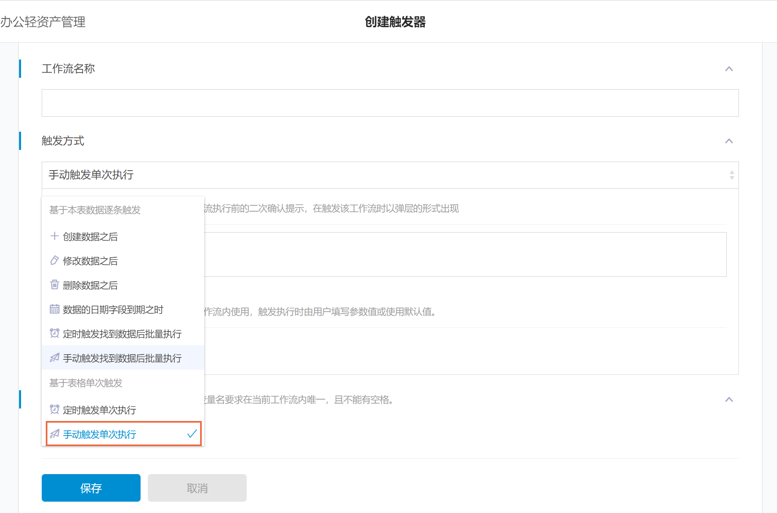777x513 pixels.
Task: Click the alarm clock icon beside 定时触发单次执行
Action: point(54,410)
